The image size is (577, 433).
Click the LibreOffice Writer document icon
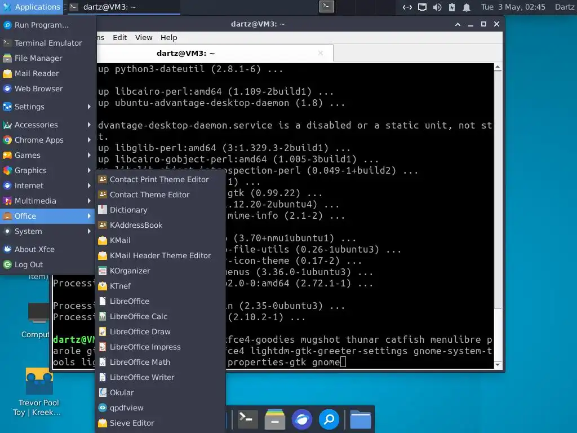tap(103, 377)
